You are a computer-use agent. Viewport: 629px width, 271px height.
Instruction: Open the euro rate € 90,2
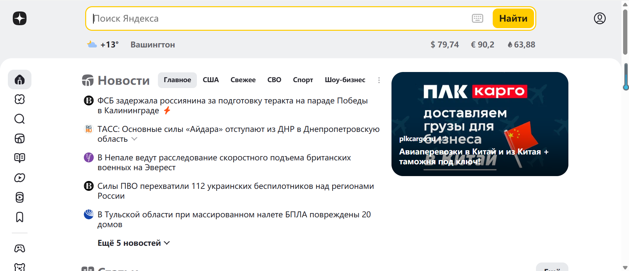coord(483,45)
